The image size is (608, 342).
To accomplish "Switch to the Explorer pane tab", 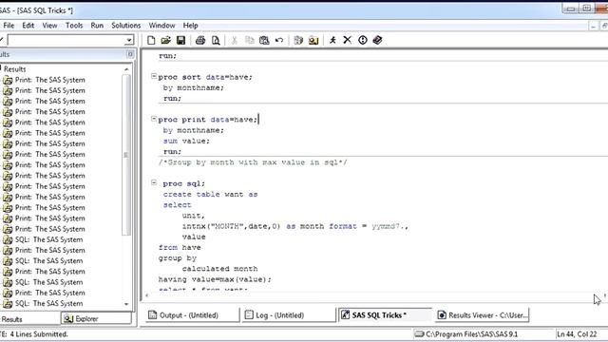I will tap(96, 319).
